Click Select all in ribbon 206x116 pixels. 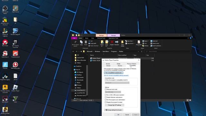[x=154, y=41]
